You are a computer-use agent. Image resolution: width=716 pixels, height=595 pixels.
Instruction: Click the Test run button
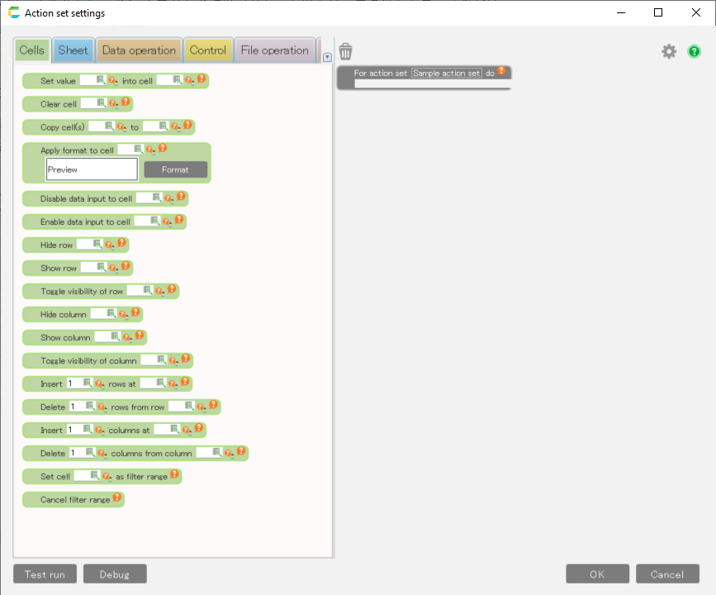click(45, 574)
